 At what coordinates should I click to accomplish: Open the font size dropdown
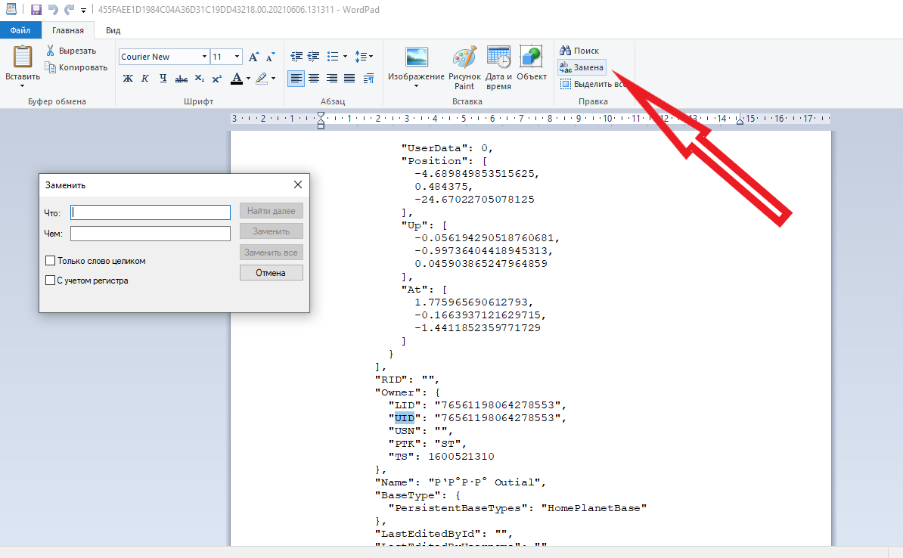pos(237,57)
